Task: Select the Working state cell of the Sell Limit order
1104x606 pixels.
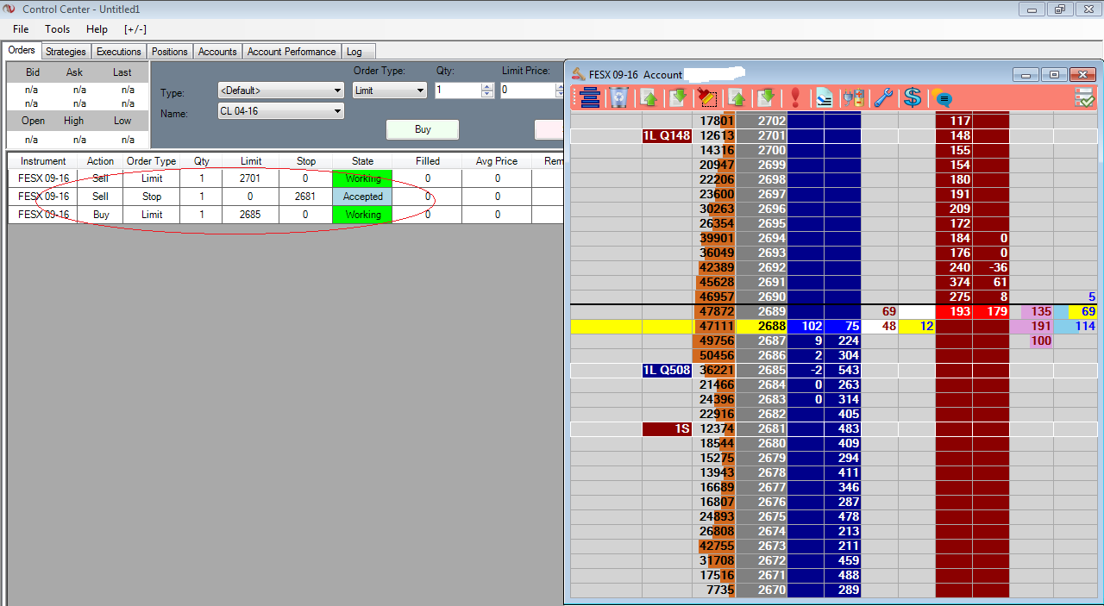Action: [x=362, y=178]
